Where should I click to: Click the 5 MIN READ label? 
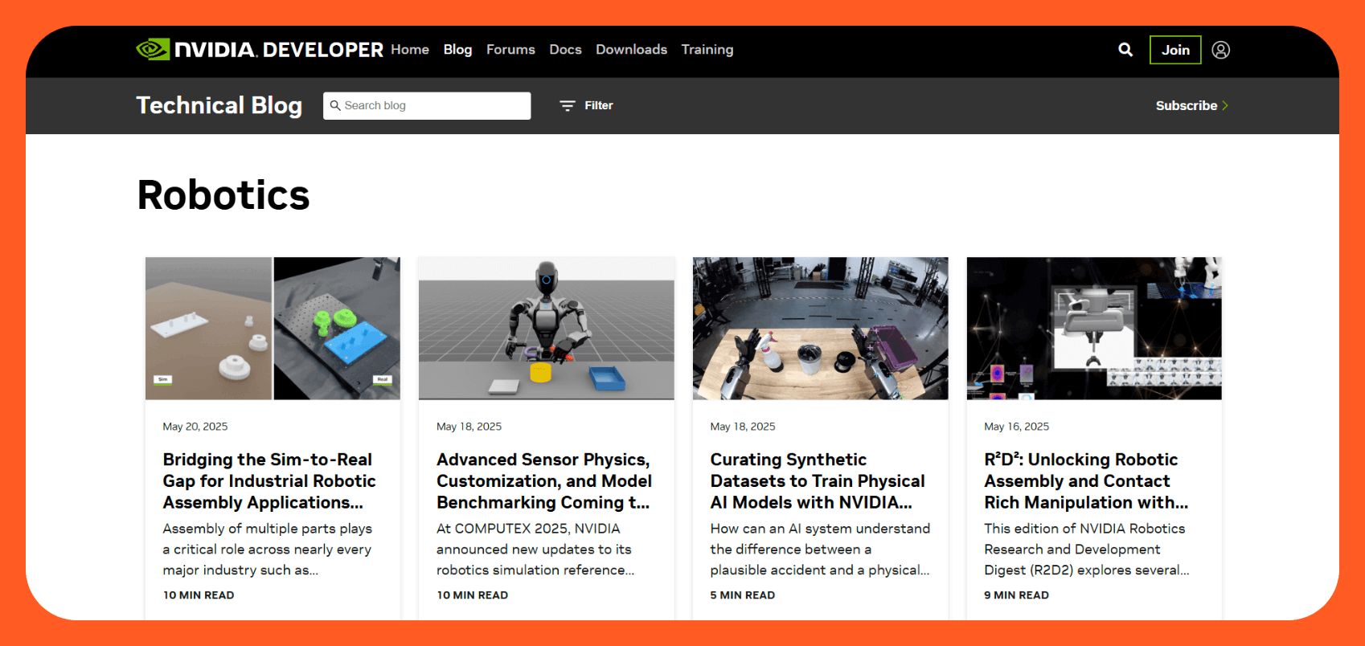743,595
